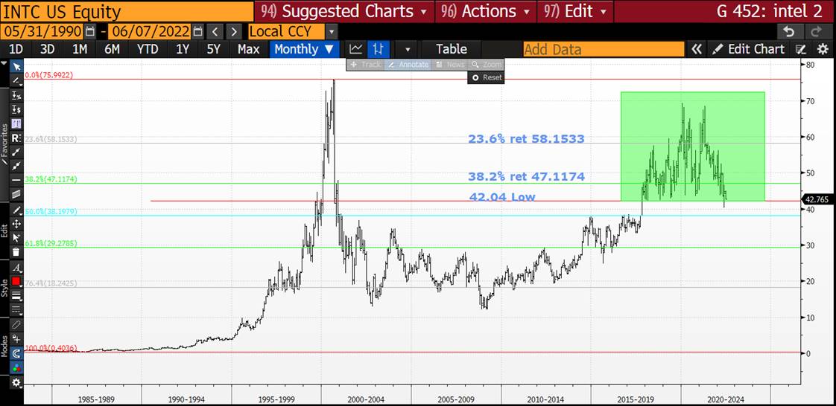Toggle Track mode in chart overlay
836x406 pixels.
pyautogui.click(x=365, y=65)
